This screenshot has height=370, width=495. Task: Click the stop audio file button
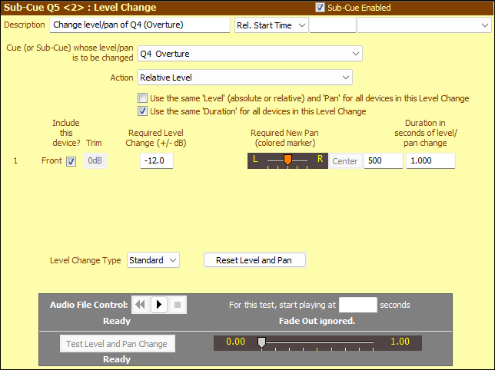(x=178, y=305)
